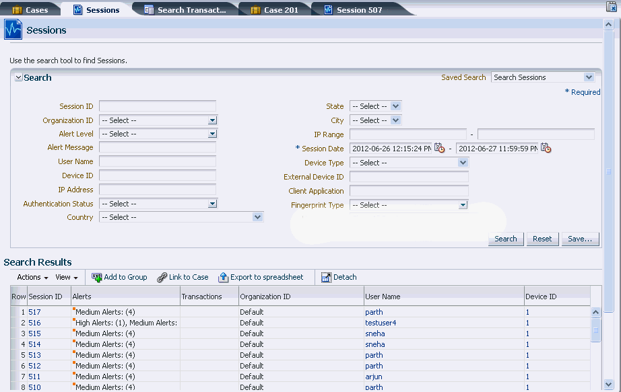This screenshot has height=392, width=621.
Task: Click the Link to Case chain icon
Action: [162, 277]
